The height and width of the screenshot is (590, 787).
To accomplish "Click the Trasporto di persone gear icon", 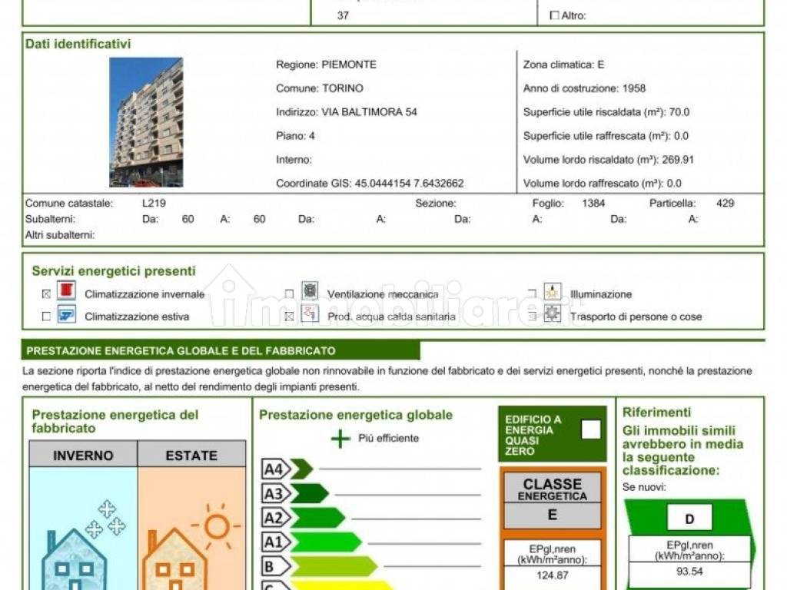I will coord(553,313).
